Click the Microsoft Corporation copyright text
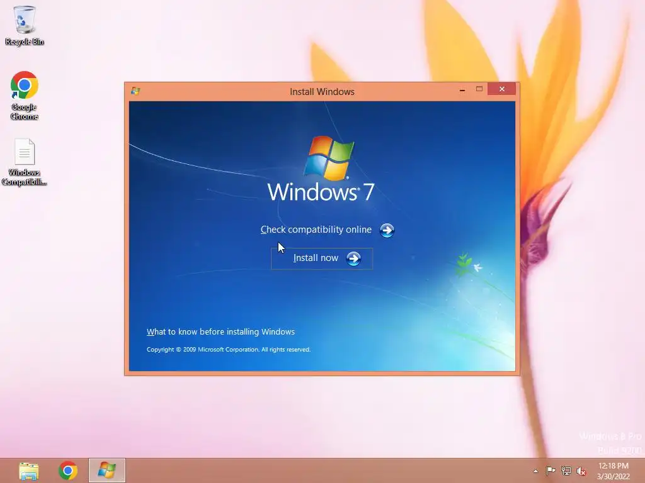Image resolution: width=645 pixels, height=483 pixels. click(x=228, y=350)
